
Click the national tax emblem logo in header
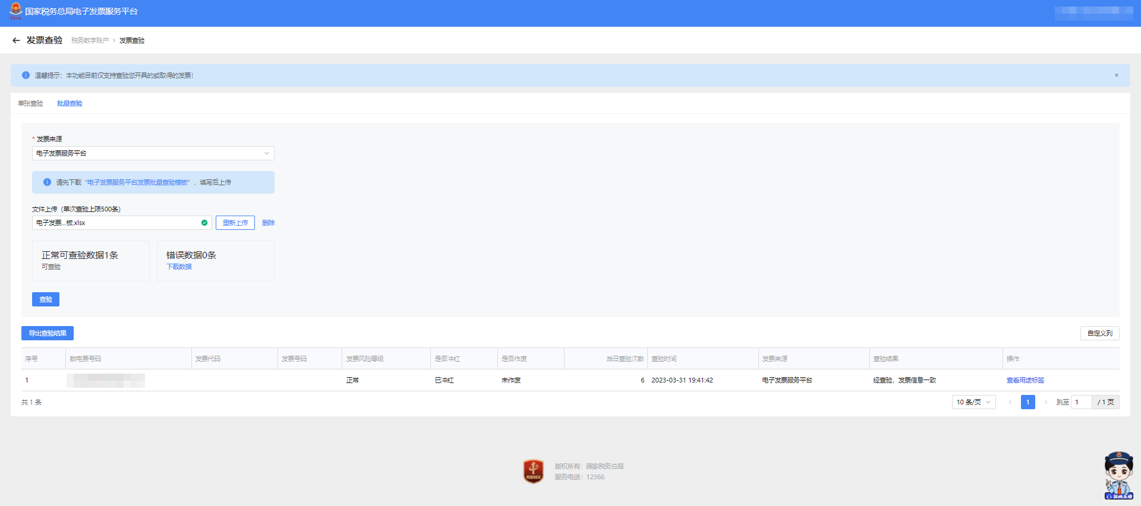(x=15, y=11)
